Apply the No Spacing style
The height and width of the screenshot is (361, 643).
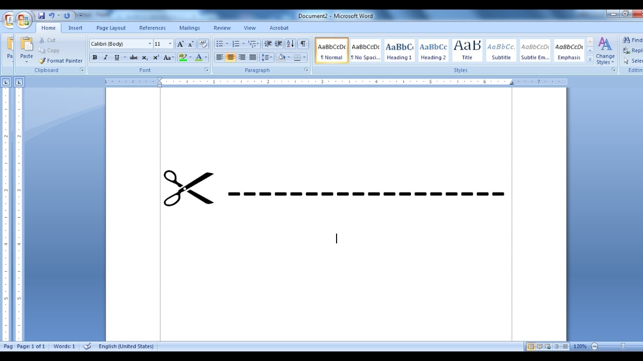(x=365, y=50)
